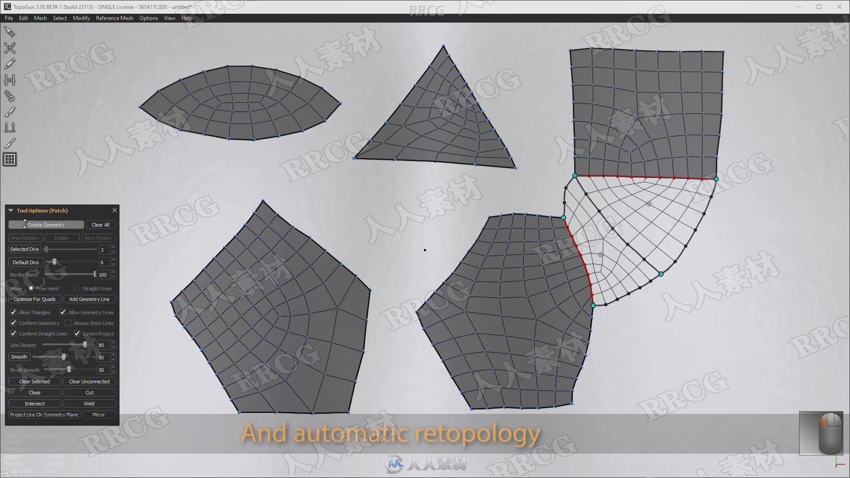Click Selected Divs value input field
The width and height of the screenshot is (850, 478).
click(x=103, y=249)
